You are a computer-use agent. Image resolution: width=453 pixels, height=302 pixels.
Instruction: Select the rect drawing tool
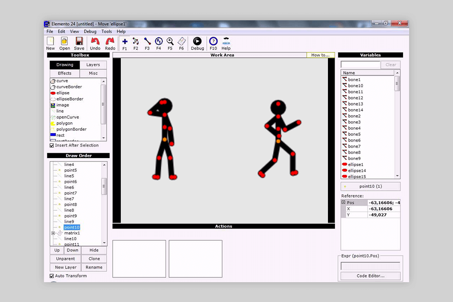click(61, 135)
